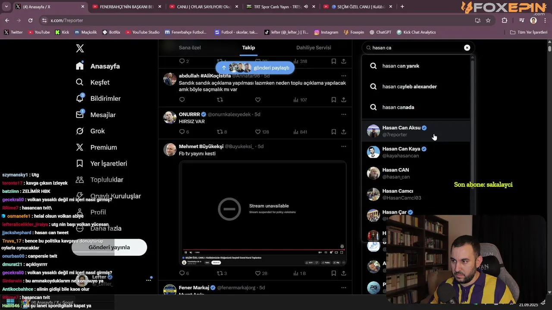Select suggestion 'hasan can yanık'
Screen dimensions: 552x310
(416, 66)
